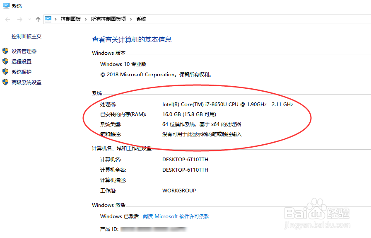Click the computer icon in address bar
371x238 pixels.
click(48, 19)
